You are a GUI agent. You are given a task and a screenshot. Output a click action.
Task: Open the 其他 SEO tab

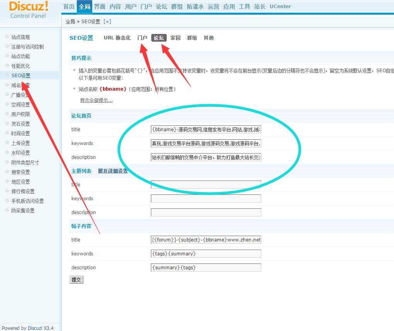point(208,38)
